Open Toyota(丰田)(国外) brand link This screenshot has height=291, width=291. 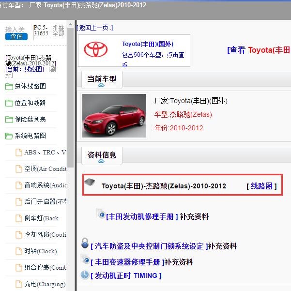(x=148, y=44)
